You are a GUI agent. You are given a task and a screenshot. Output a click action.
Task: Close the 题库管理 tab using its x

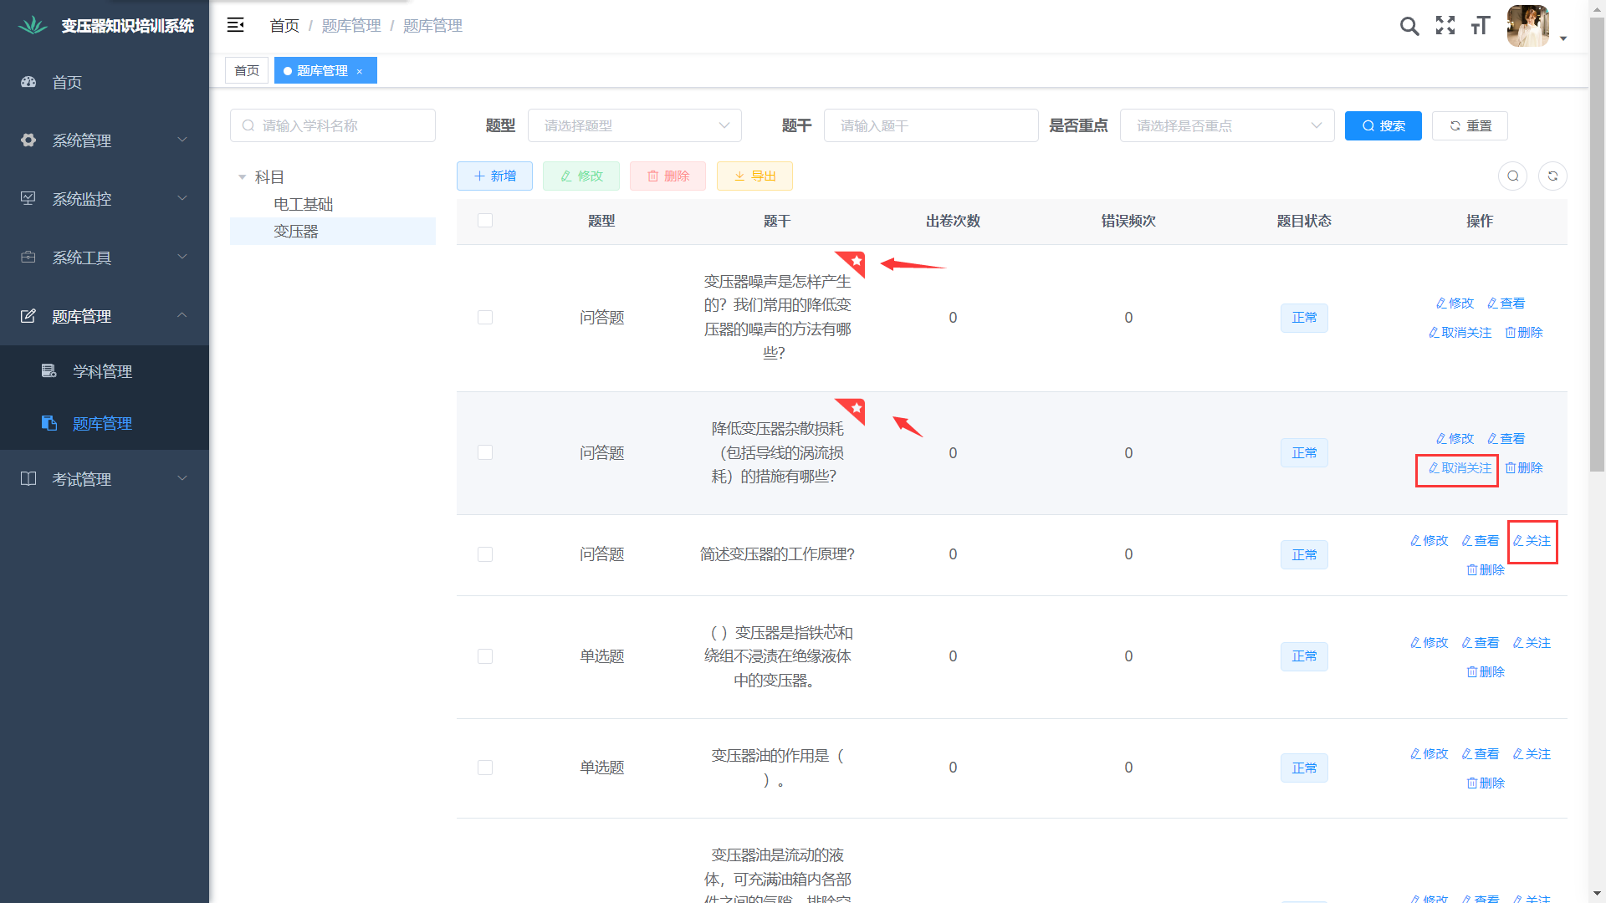pos(360,71)
